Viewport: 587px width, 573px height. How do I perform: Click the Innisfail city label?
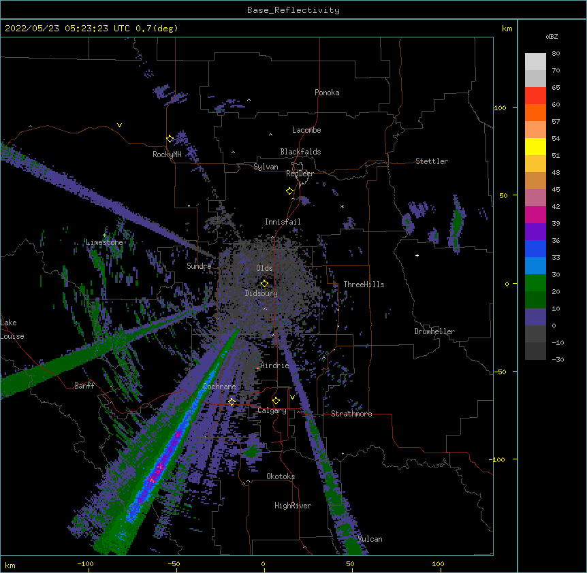pyautogui.click(x=283, y=222)
